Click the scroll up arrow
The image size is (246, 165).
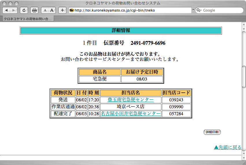click(x=244, y=25)
